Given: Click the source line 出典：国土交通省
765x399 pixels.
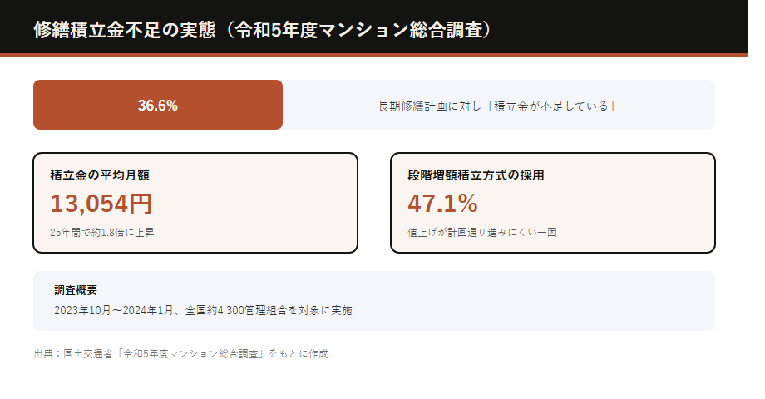Looking at the screenshot, I should click(x=73, y=353).
